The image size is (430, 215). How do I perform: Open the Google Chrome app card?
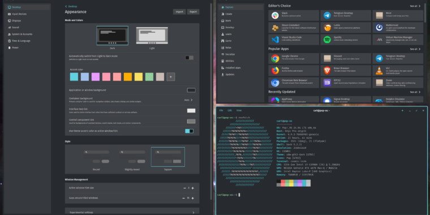click(294, 58)
